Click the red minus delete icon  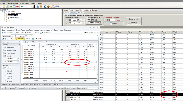(x=18, y=7)
